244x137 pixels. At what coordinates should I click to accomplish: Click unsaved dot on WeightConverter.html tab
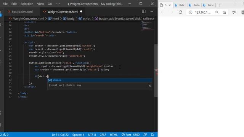pyautogui.click(x=81, y=11)
